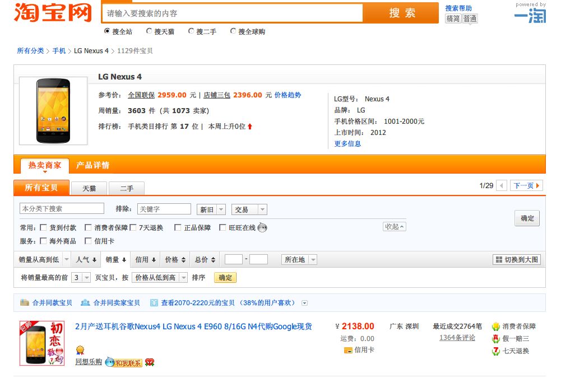This screenshot has width=561, height=378.
Task: Select the 天猫 tab
Action: [89, 189]
